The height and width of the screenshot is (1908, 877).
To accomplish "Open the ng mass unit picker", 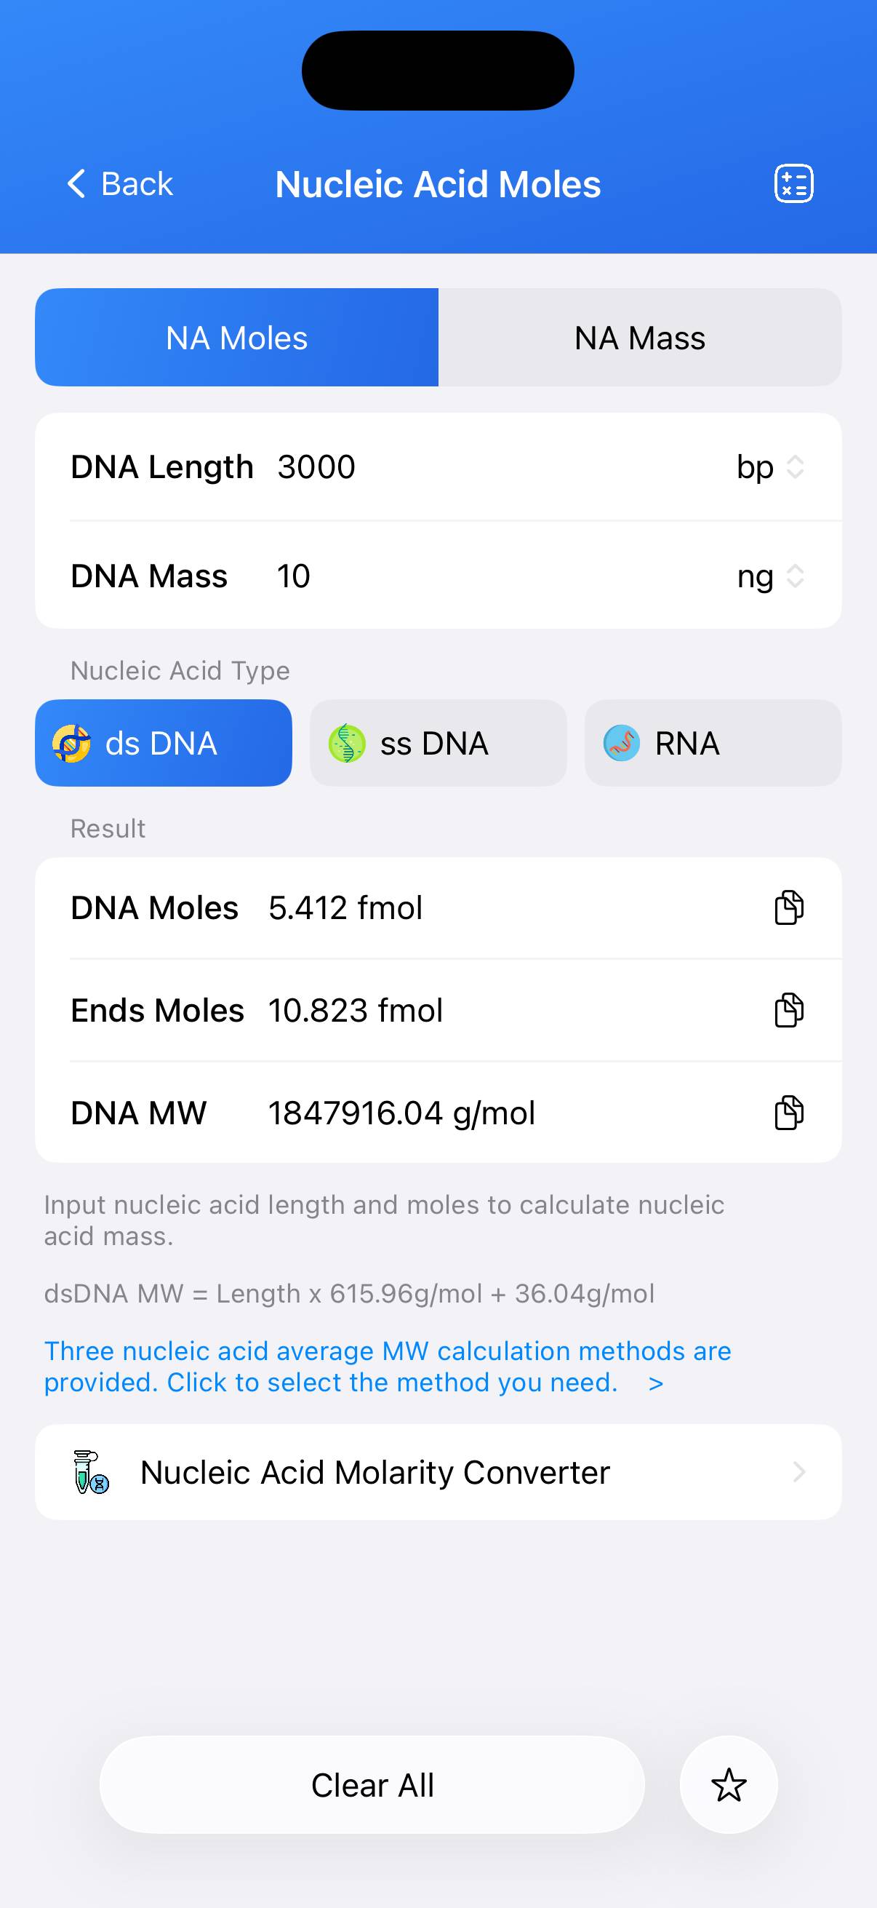I will pos(769,576).
